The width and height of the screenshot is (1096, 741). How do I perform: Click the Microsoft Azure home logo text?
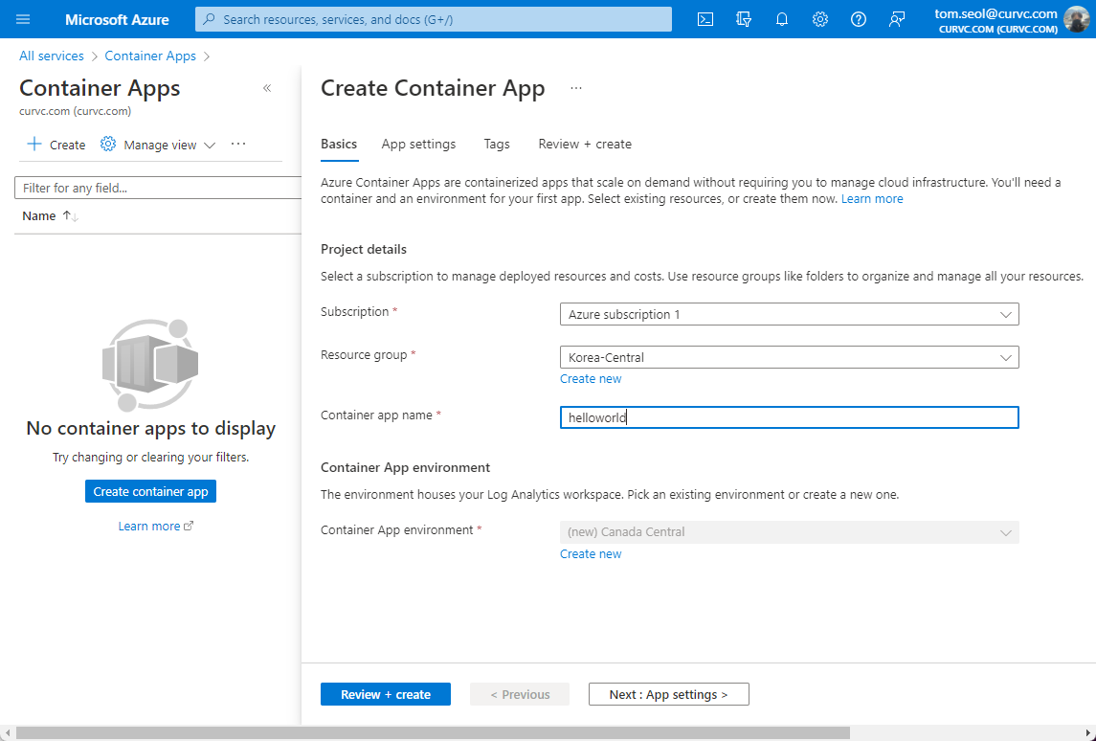click(x=117, y=19)
